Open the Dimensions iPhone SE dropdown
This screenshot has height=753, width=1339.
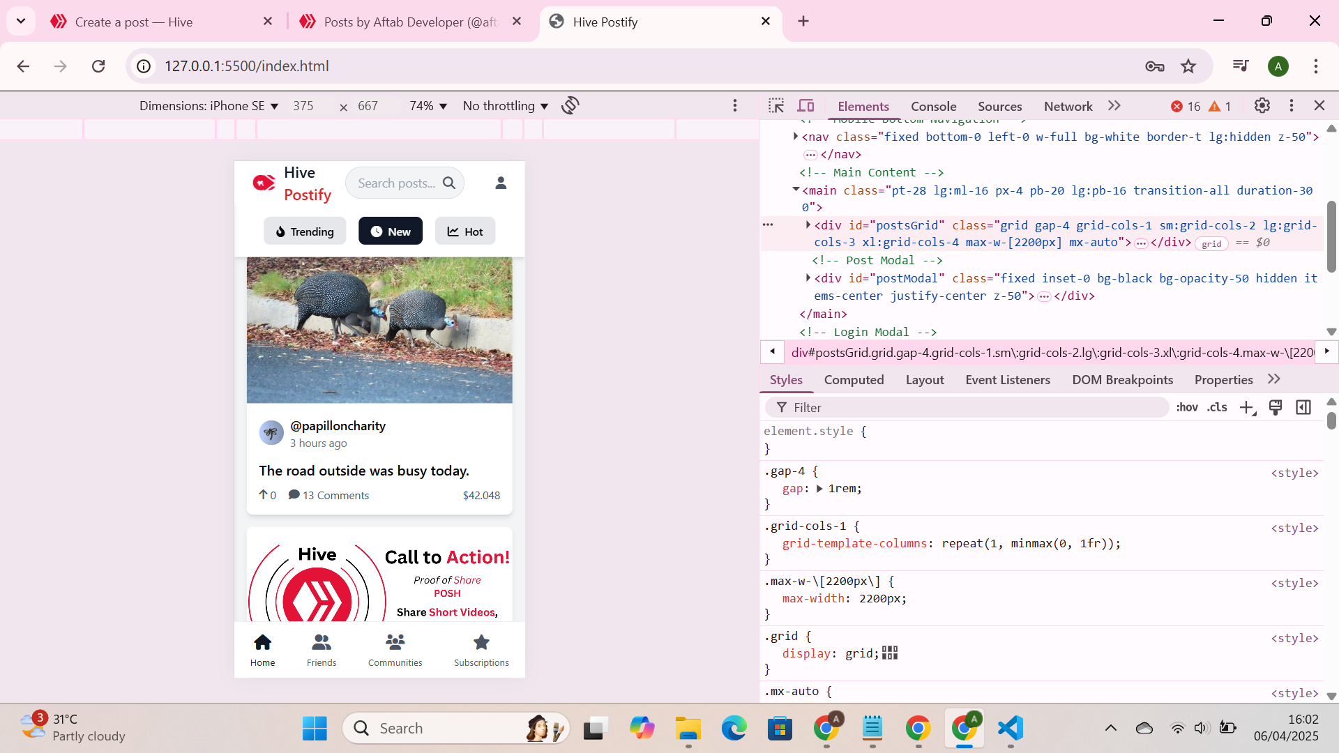(209, 106)
